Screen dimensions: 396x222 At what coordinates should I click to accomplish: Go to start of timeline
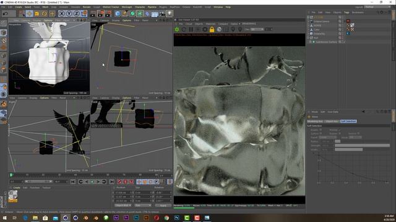pyautogui.click(x=73, y=181)
